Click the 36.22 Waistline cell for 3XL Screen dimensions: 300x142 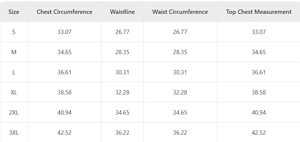click(122, 133)
